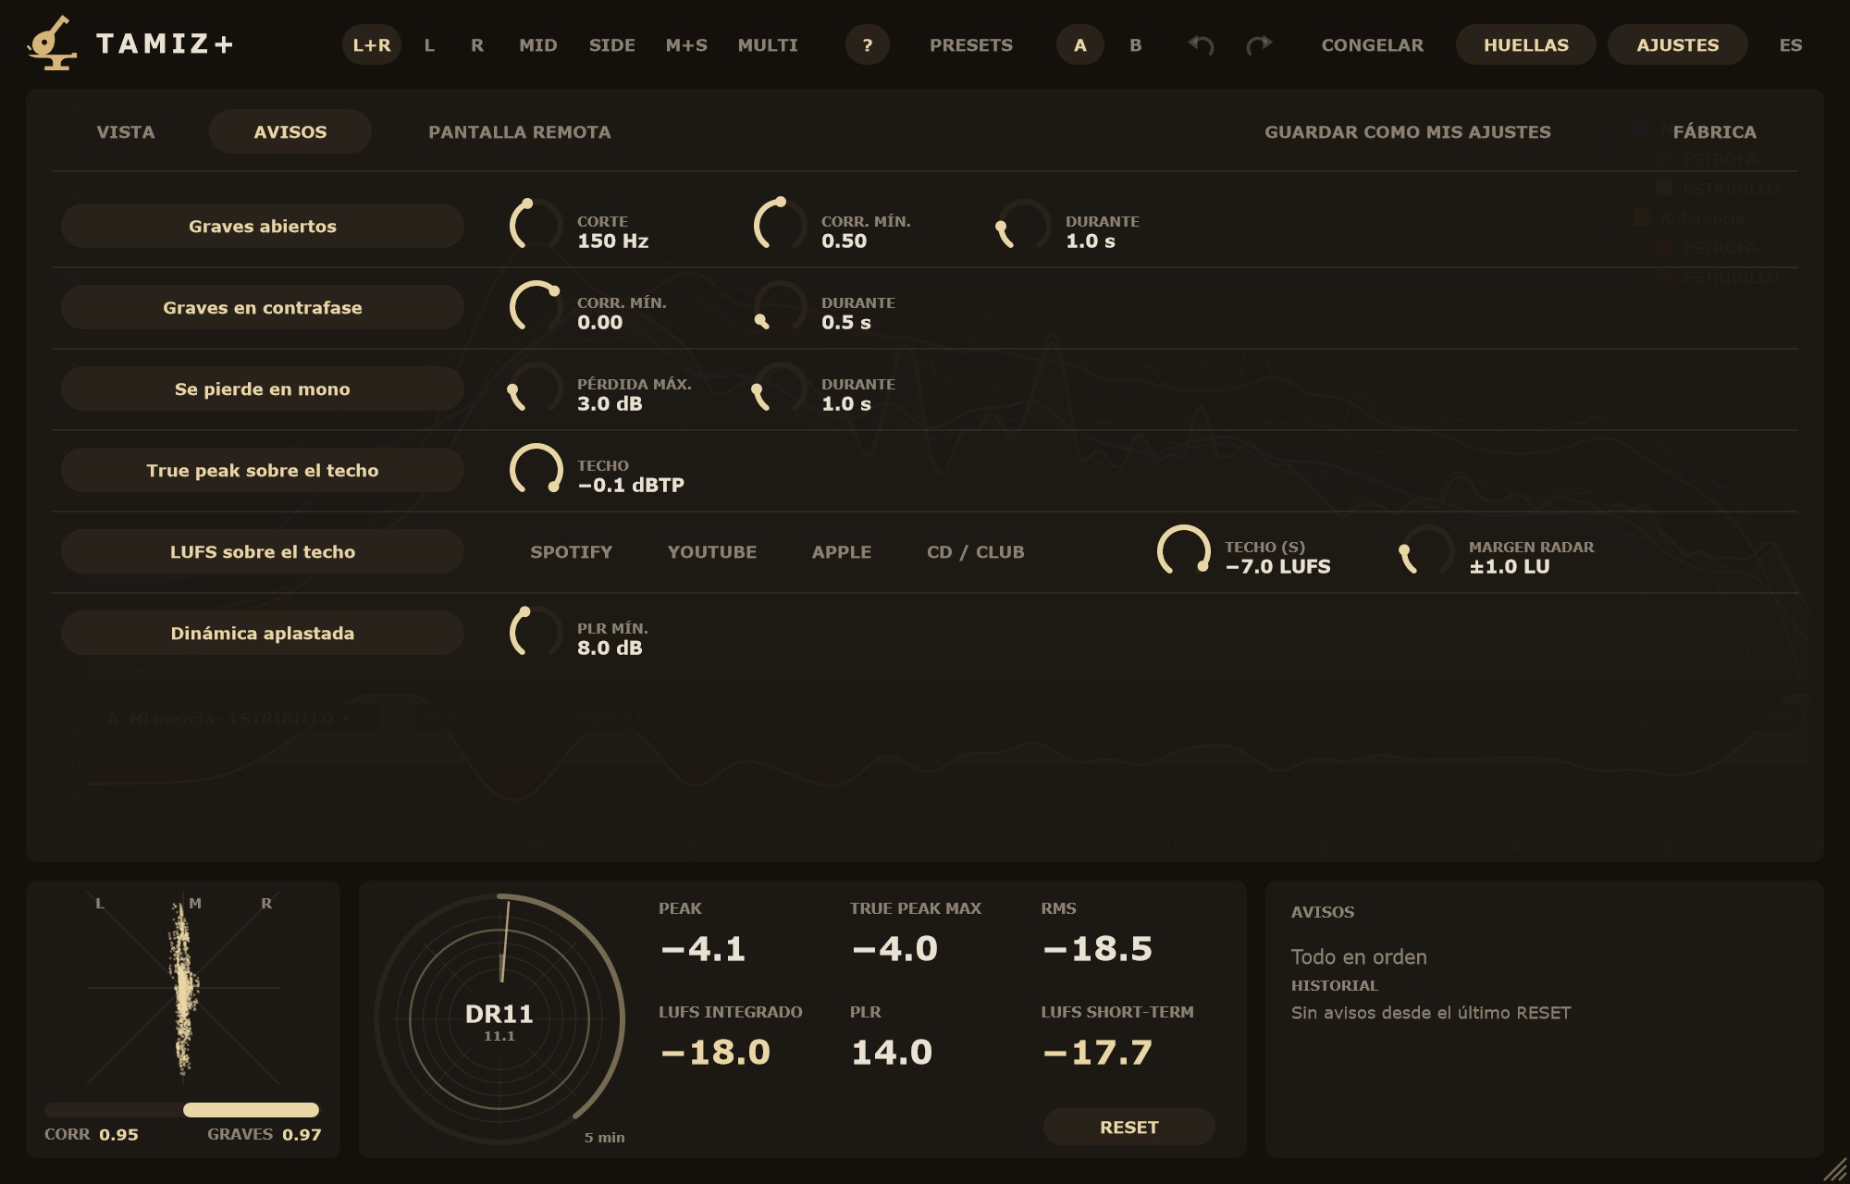This screenshot has height=1184, width=1850.
Task: Switch to the VISTA tab
Action: [126, 131]
